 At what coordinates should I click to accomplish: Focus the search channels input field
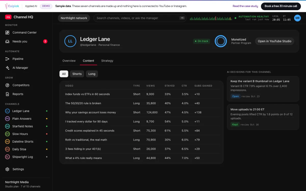[140, 18]
